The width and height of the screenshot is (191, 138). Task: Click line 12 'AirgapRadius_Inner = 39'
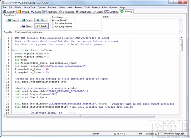[x=32, y=72]
